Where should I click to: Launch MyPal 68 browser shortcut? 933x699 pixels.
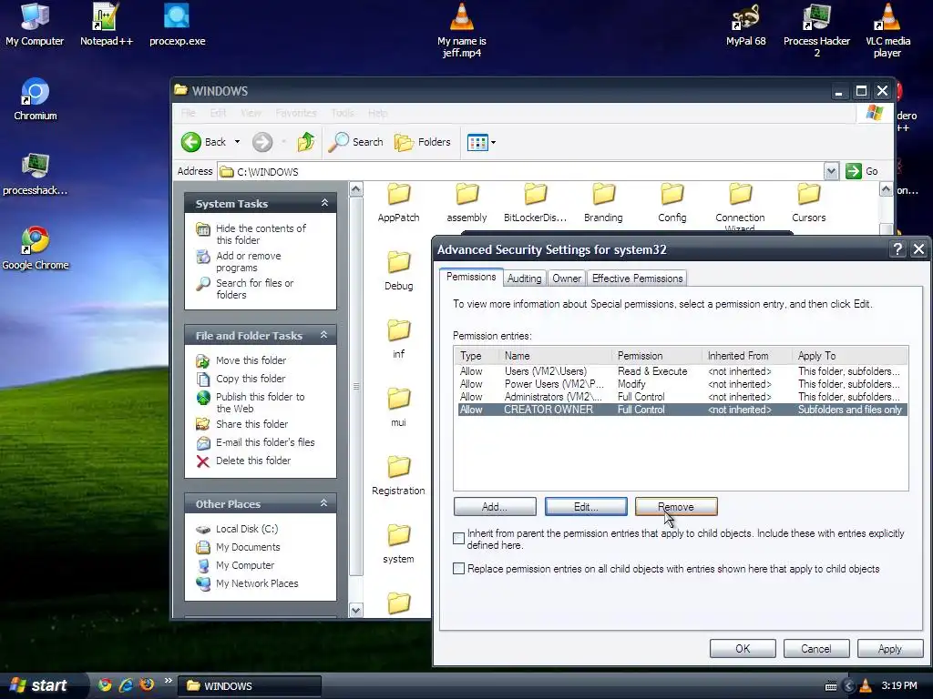click(x=745, y=25)
